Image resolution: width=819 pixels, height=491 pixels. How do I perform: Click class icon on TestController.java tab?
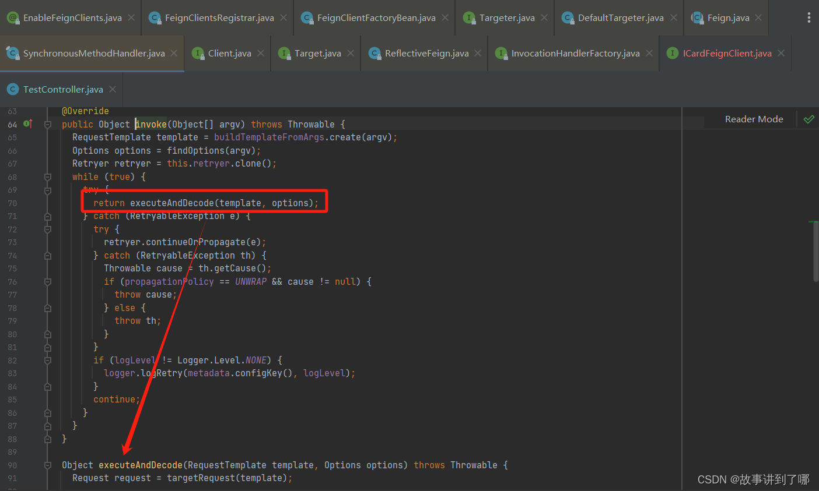pyautogui.click(x=13, y=90)
